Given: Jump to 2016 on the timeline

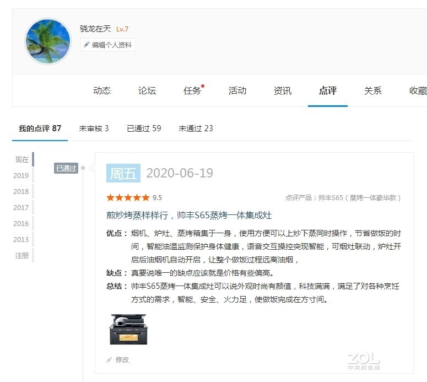Looking at the screenshot, I should tap(21, 223).
